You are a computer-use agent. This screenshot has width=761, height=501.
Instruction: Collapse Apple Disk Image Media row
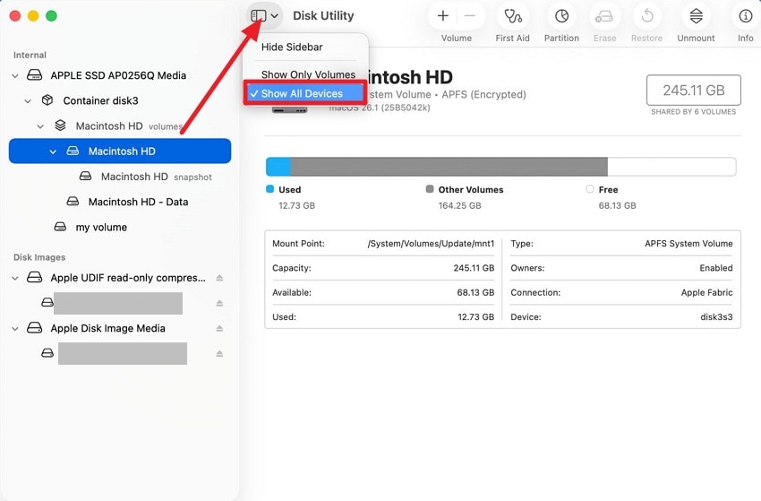point(15,329)
